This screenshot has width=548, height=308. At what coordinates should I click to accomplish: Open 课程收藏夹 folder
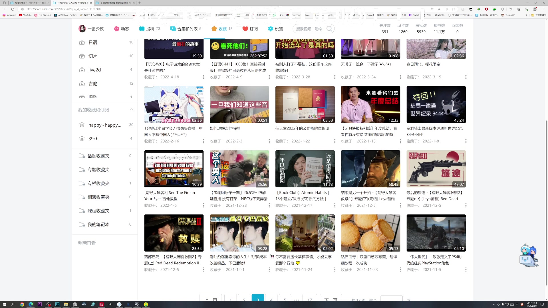(x=105, y=211)
